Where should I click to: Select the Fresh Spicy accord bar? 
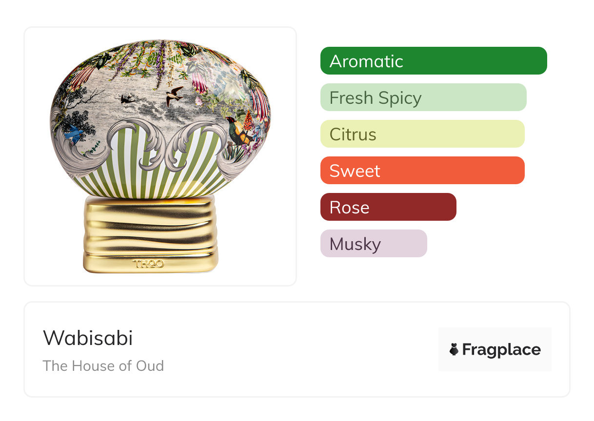click(423, 97)
